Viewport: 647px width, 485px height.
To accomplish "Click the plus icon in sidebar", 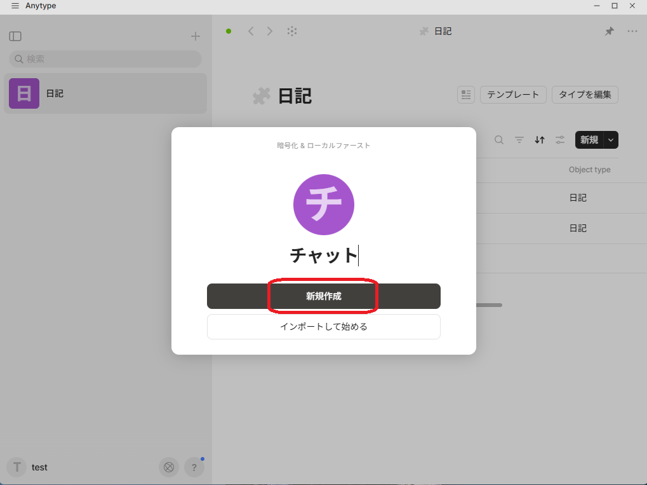I will pyautogui.click(x=196, y=36).
